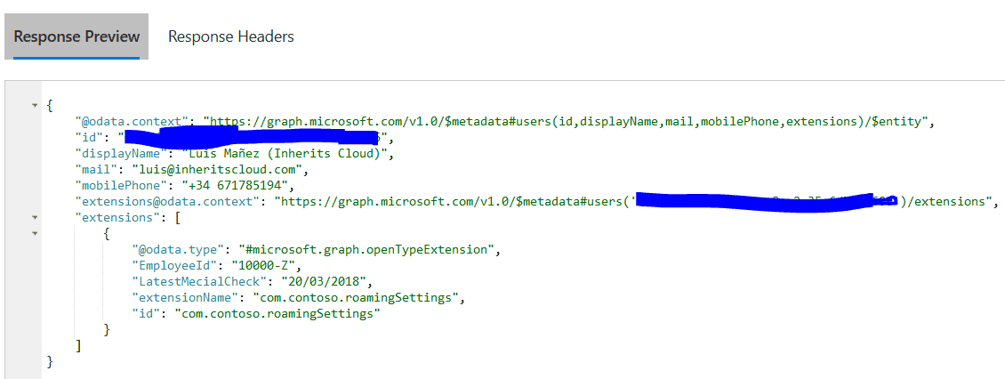Screen dimensions: 1005x379
Task: Click the redacted top-level id value
Action: (x=253, y=137)
